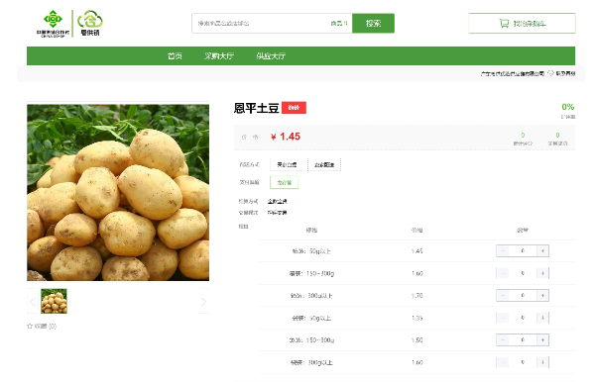Click the shopping cart icon

point(504,24)
